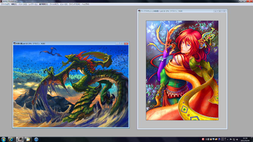Open the 選択範囲(S) menu
The width and height of the screenshot is (253, 142).
pos(44,4)
